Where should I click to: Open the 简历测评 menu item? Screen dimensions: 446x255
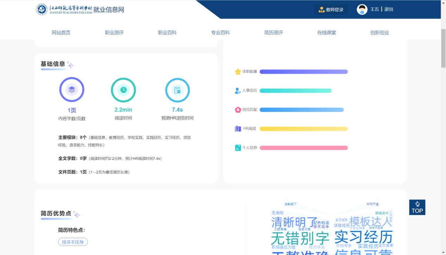point(273,32)
